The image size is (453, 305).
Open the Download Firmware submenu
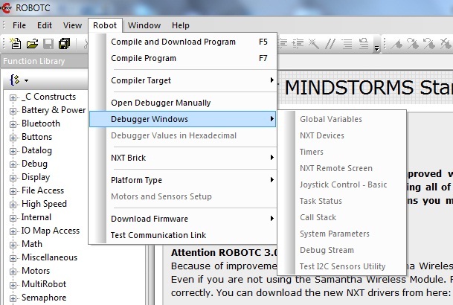[x=182, y=219]
